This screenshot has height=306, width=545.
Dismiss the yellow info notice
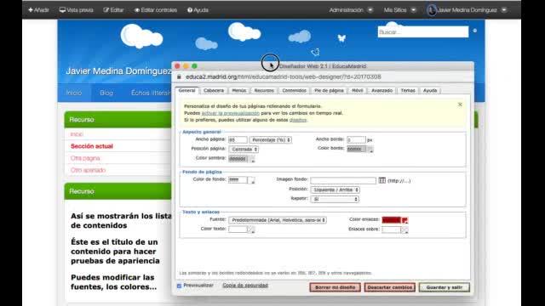[x=460, y=105]
